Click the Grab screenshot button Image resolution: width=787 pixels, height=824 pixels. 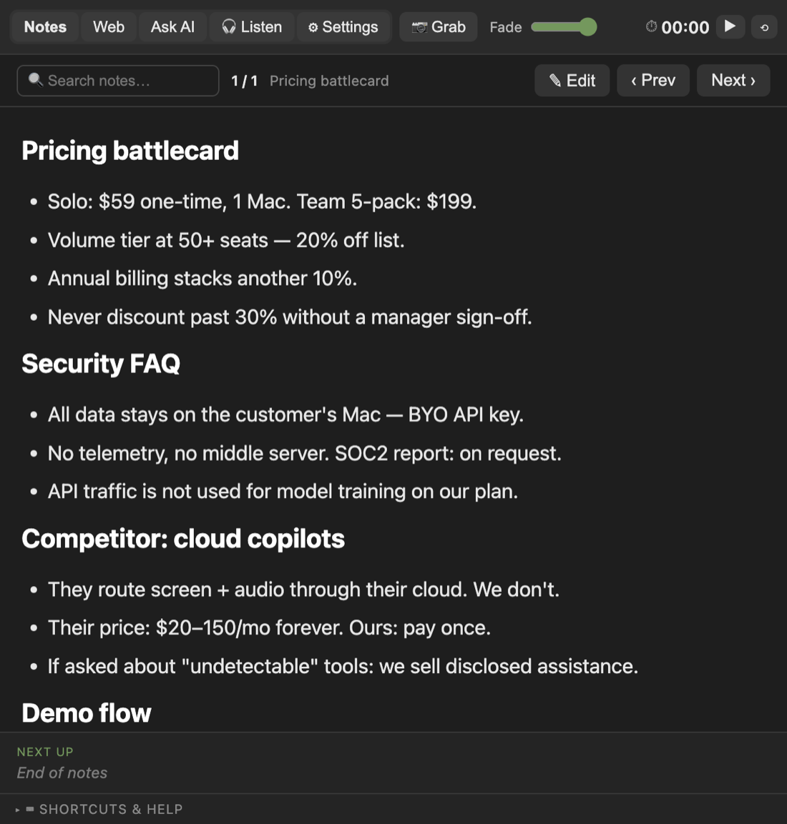[438, 27]
